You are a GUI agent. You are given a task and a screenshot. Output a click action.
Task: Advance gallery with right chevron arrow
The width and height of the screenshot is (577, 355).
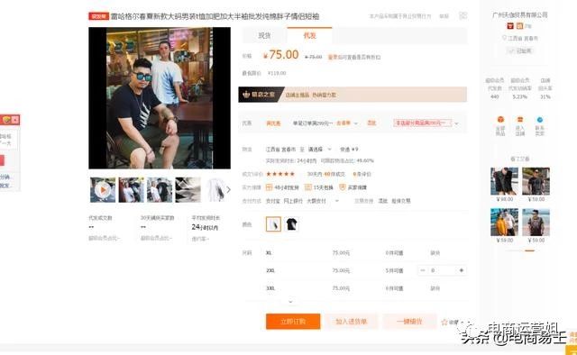tap(228, 190)
